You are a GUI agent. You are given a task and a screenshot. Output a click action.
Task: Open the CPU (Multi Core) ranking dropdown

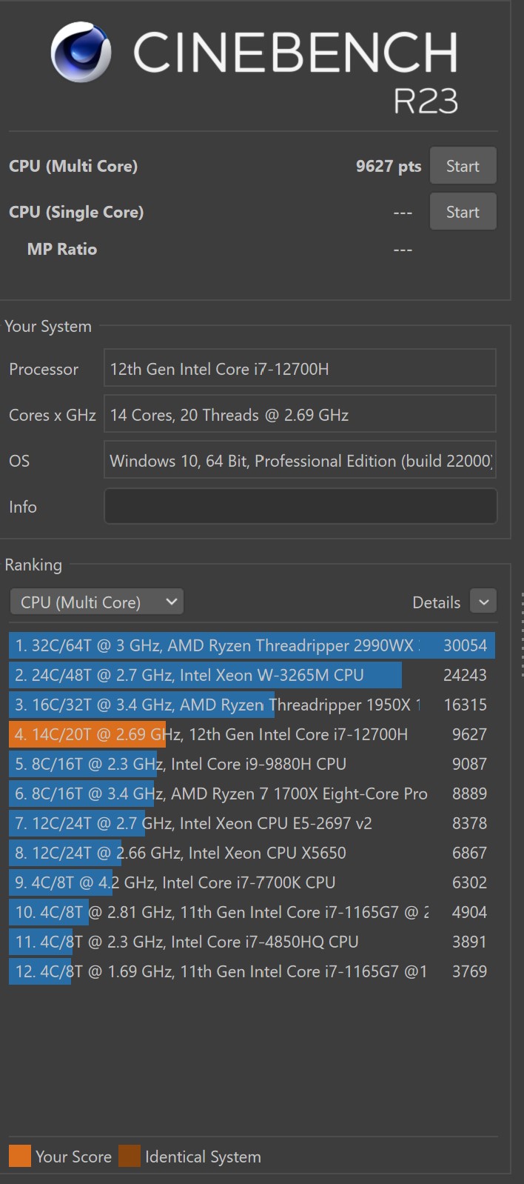click(97, 602)
